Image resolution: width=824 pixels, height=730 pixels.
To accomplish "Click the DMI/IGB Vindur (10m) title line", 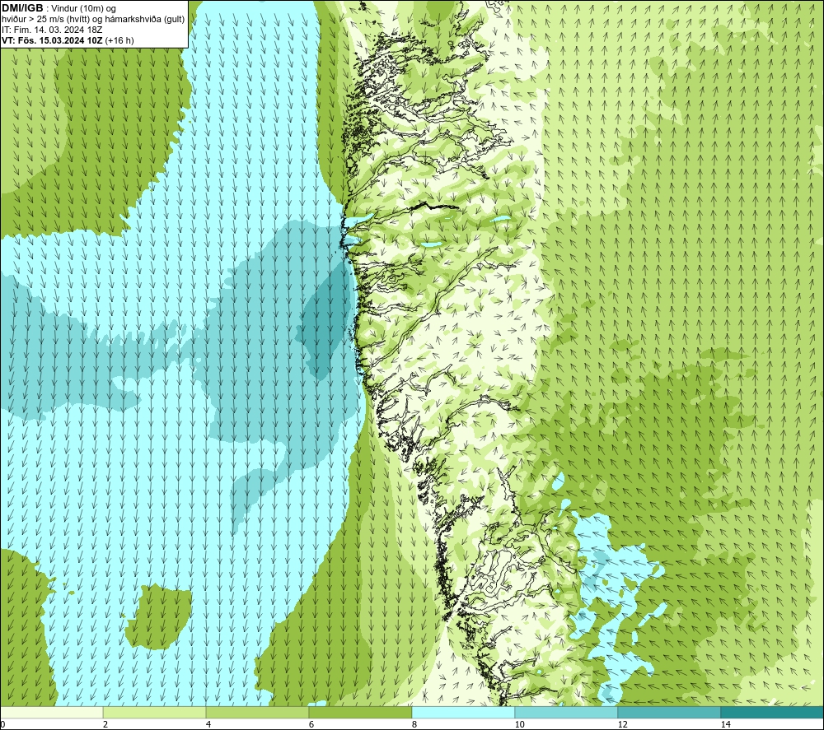I will 59,8.
